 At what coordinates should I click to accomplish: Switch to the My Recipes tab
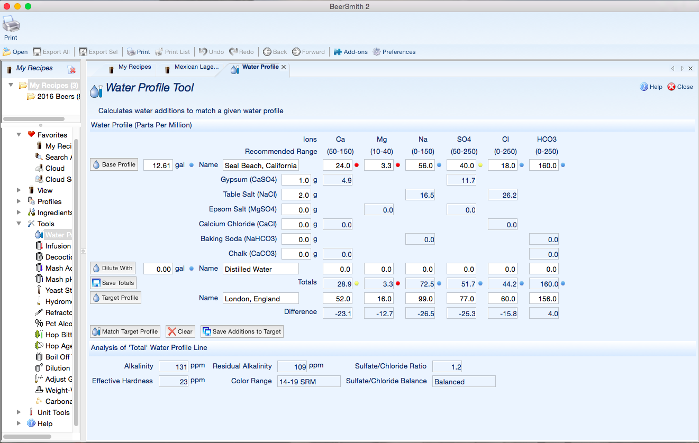(x=130, y=68)
